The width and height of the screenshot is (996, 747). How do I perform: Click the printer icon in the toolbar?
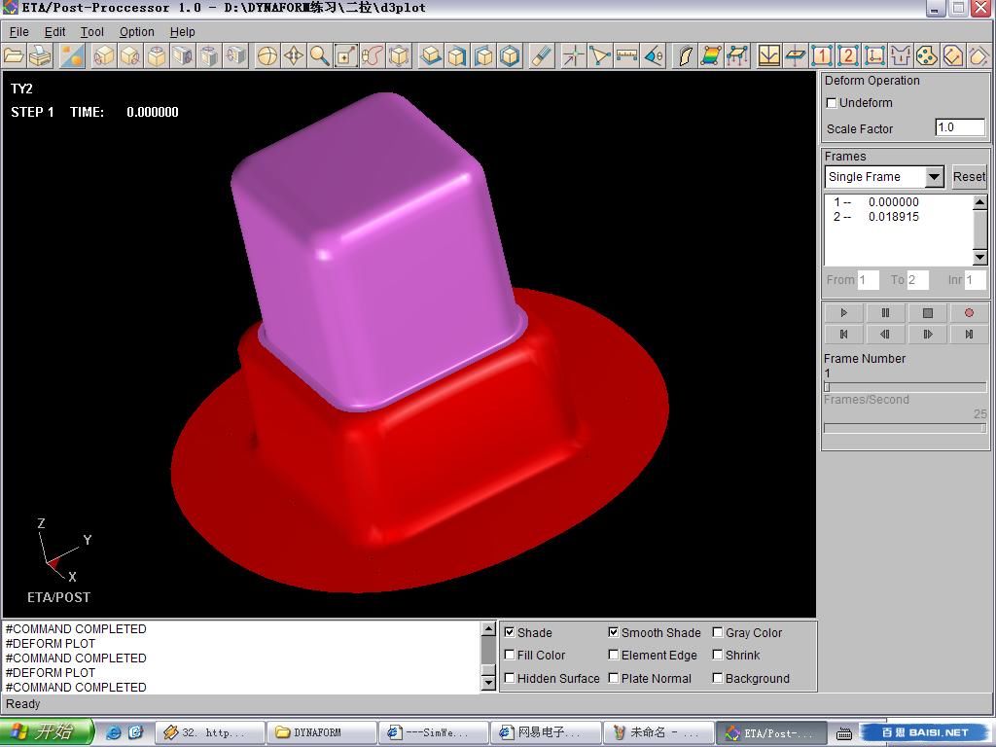pyautogui.click(x=40, y=55)
